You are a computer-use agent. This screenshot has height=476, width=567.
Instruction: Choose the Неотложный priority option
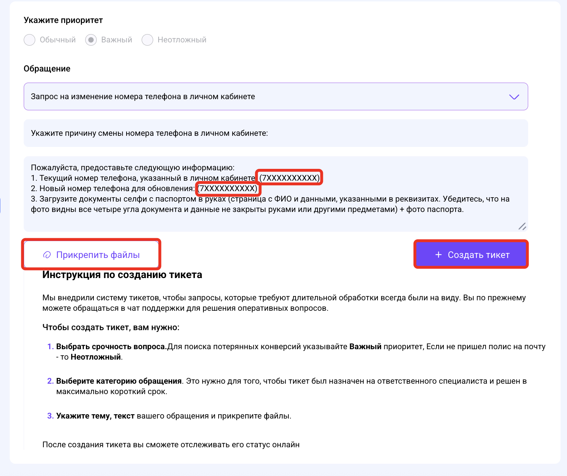147,40
